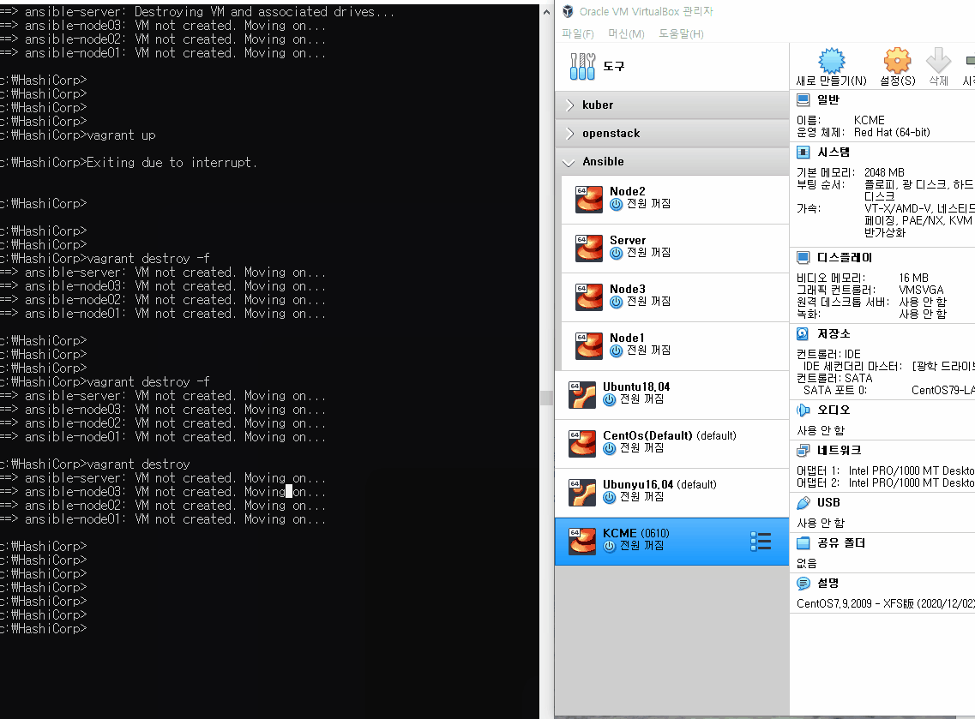Select Ubunyu16.04 VM OS icon
This screenshot has height=719, width=975.
(x=582, y=493)
